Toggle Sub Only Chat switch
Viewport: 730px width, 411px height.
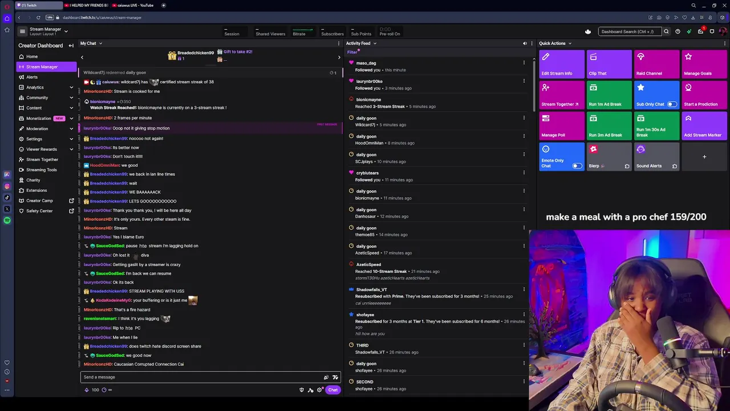pos(672,104)
